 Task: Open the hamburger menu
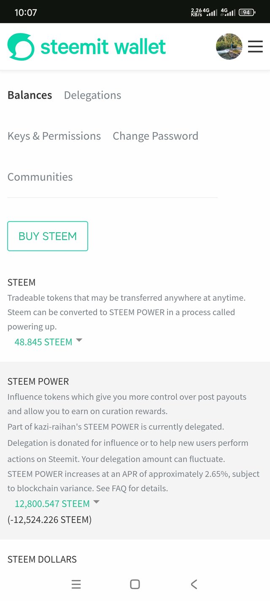click(x=255, y=46)
